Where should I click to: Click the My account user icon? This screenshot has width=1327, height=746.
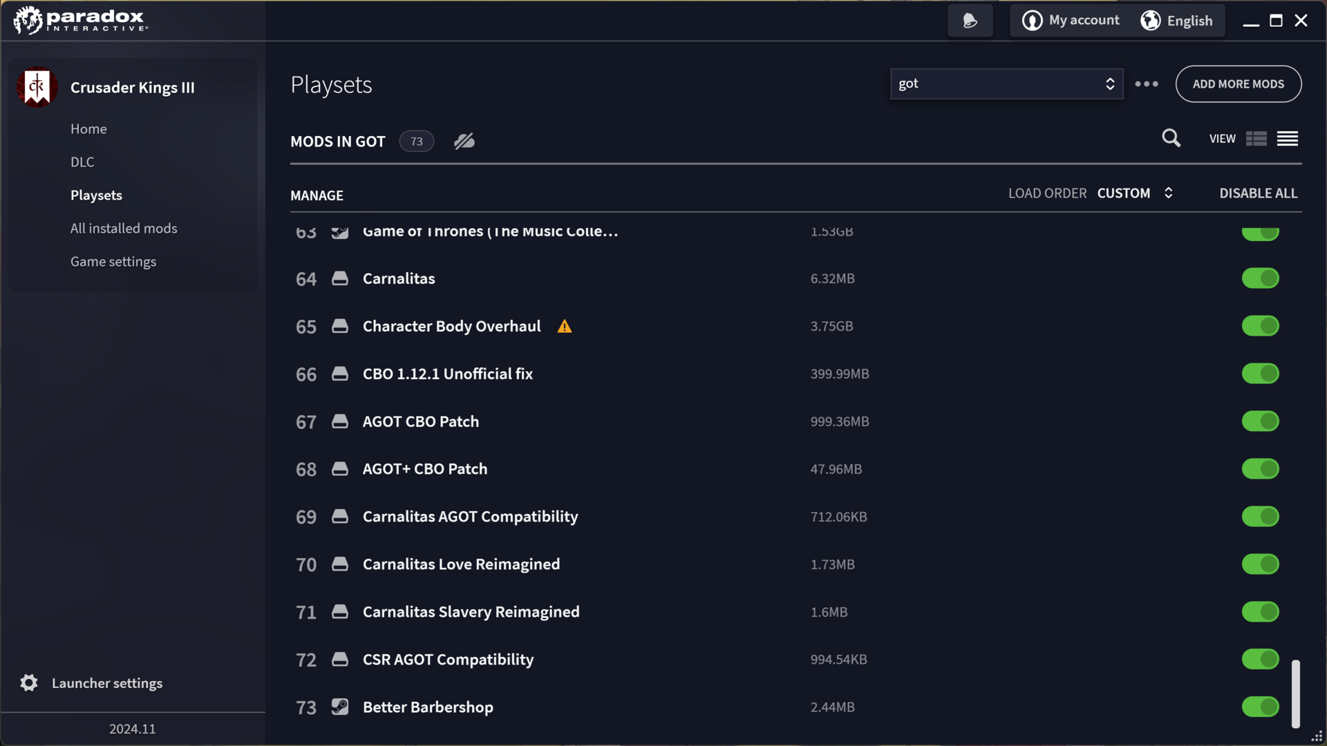coord(1032,21)
